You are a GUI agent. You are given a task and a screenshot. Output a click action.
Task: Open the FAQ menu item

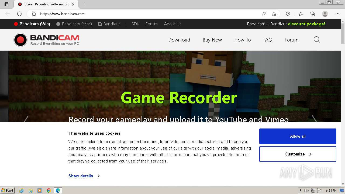pyautogui.click(x=268, y=40)
